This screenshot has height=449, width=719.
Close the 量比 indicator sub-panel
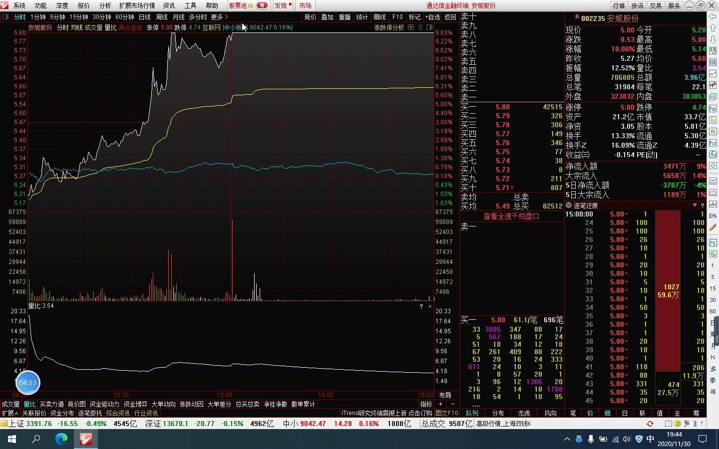coord(430,306)
